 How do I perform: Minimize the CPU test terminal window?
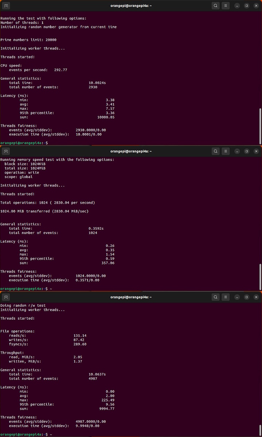point(237,6)
